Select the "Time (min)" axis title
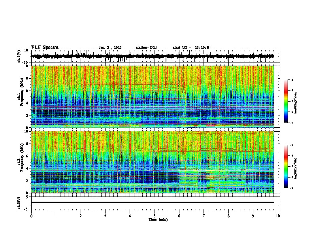Screen dimensions: 313x242 pyautogui.click(x=158, y=219)
